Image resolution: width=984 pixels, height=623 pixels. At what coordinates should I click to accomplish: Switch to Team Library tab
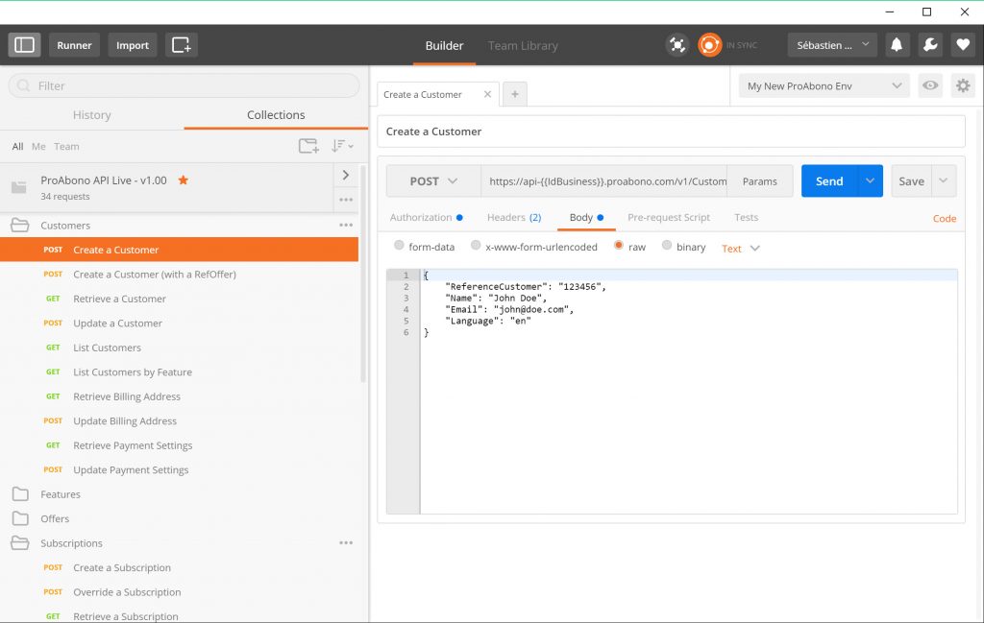point(523,46)
